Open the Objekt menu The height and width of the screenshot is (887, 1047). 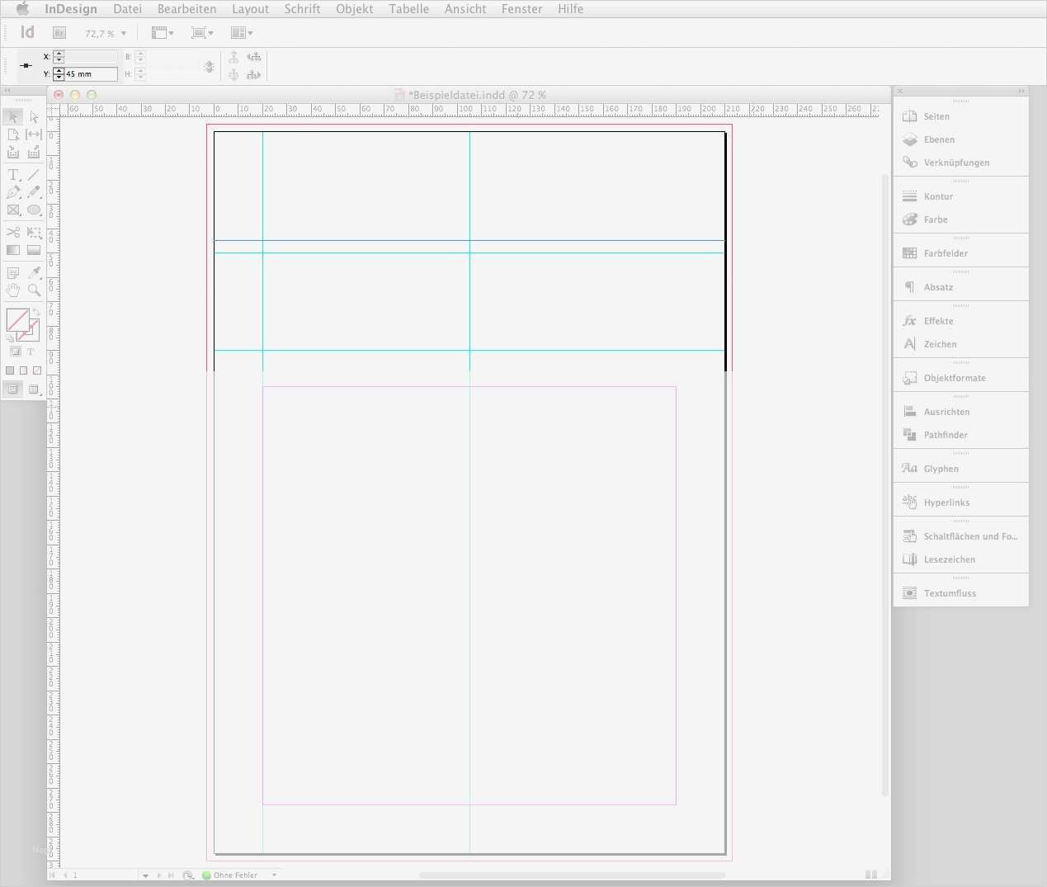[x=354, y=9]
